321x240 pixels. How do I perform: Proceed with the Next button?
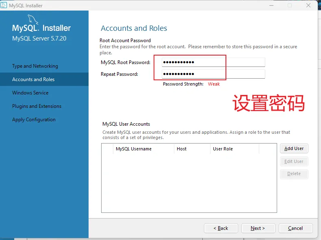click(x=258, y=228)
